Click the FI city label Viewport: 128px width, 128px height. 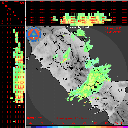[44, 34]
